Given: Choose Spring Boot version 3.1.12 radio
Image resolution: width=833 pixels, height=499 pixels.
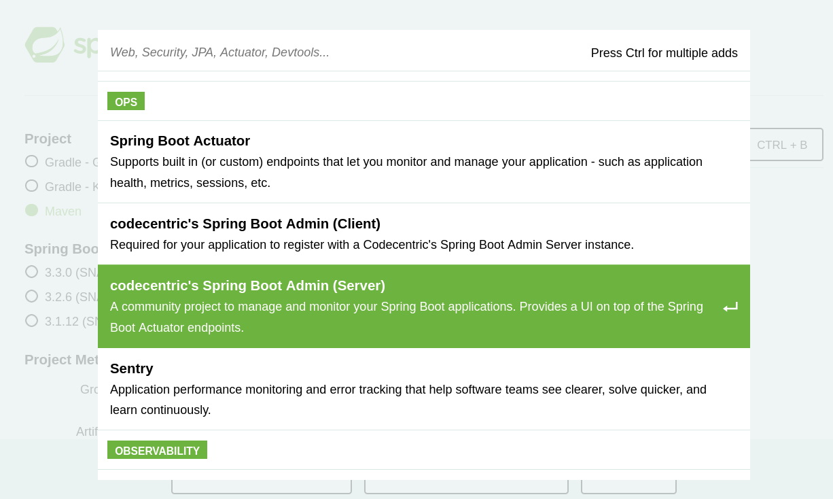Looking at the screenshot, I should [31, 320].
